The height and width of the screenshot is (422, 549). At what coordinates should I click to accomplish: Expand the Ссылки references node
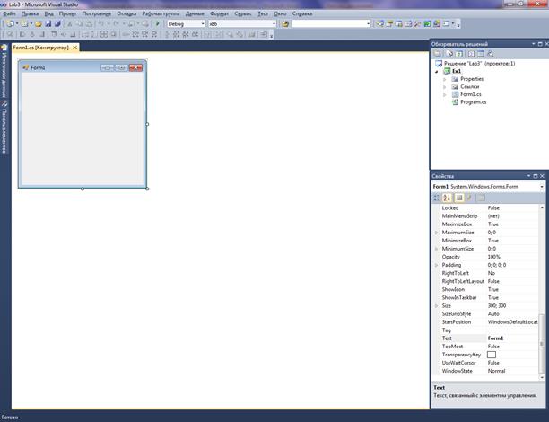pos(445,87)
